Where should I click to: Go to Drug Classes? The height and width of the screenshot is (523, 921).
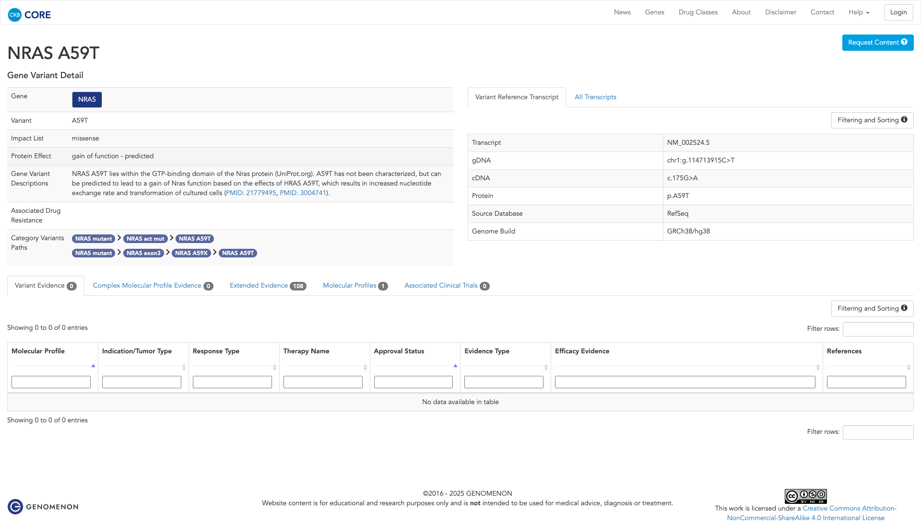698,12
